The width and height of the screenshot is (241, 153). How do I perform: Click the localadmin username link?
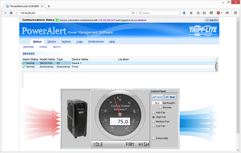[x=140, y=20]
